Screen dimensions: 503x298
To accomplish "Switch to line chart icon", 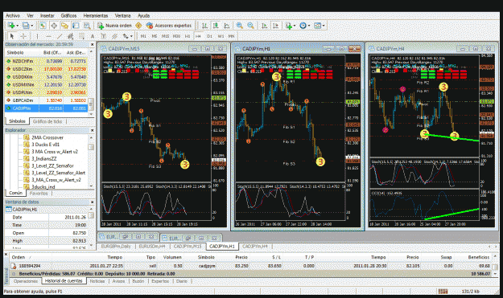I will tap(227, 26).
